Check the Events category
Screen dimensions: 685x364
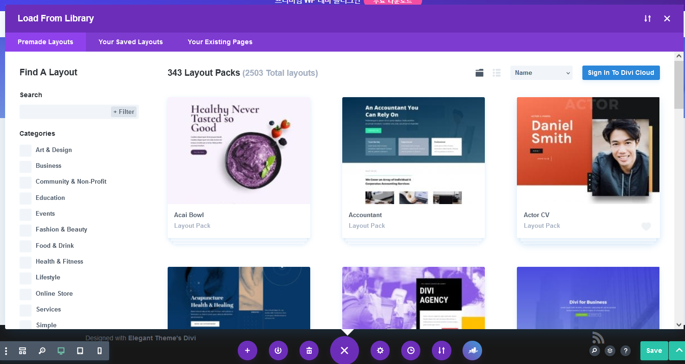(26, 214)
